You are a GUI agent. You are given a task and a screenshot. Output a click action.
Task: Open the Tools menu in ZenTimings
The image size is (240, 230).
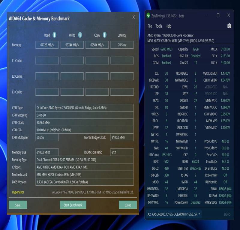(x=159, y=26)
